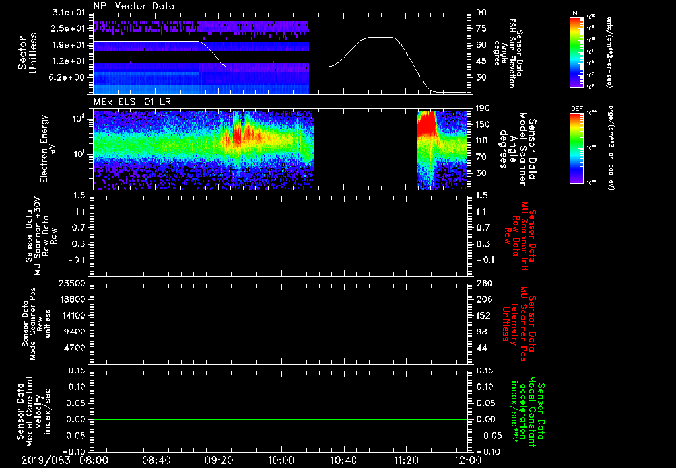The width and height of the screenshot is (676, 468).
Task: Click the 10:40 time tick label
Action: point(343,460)
